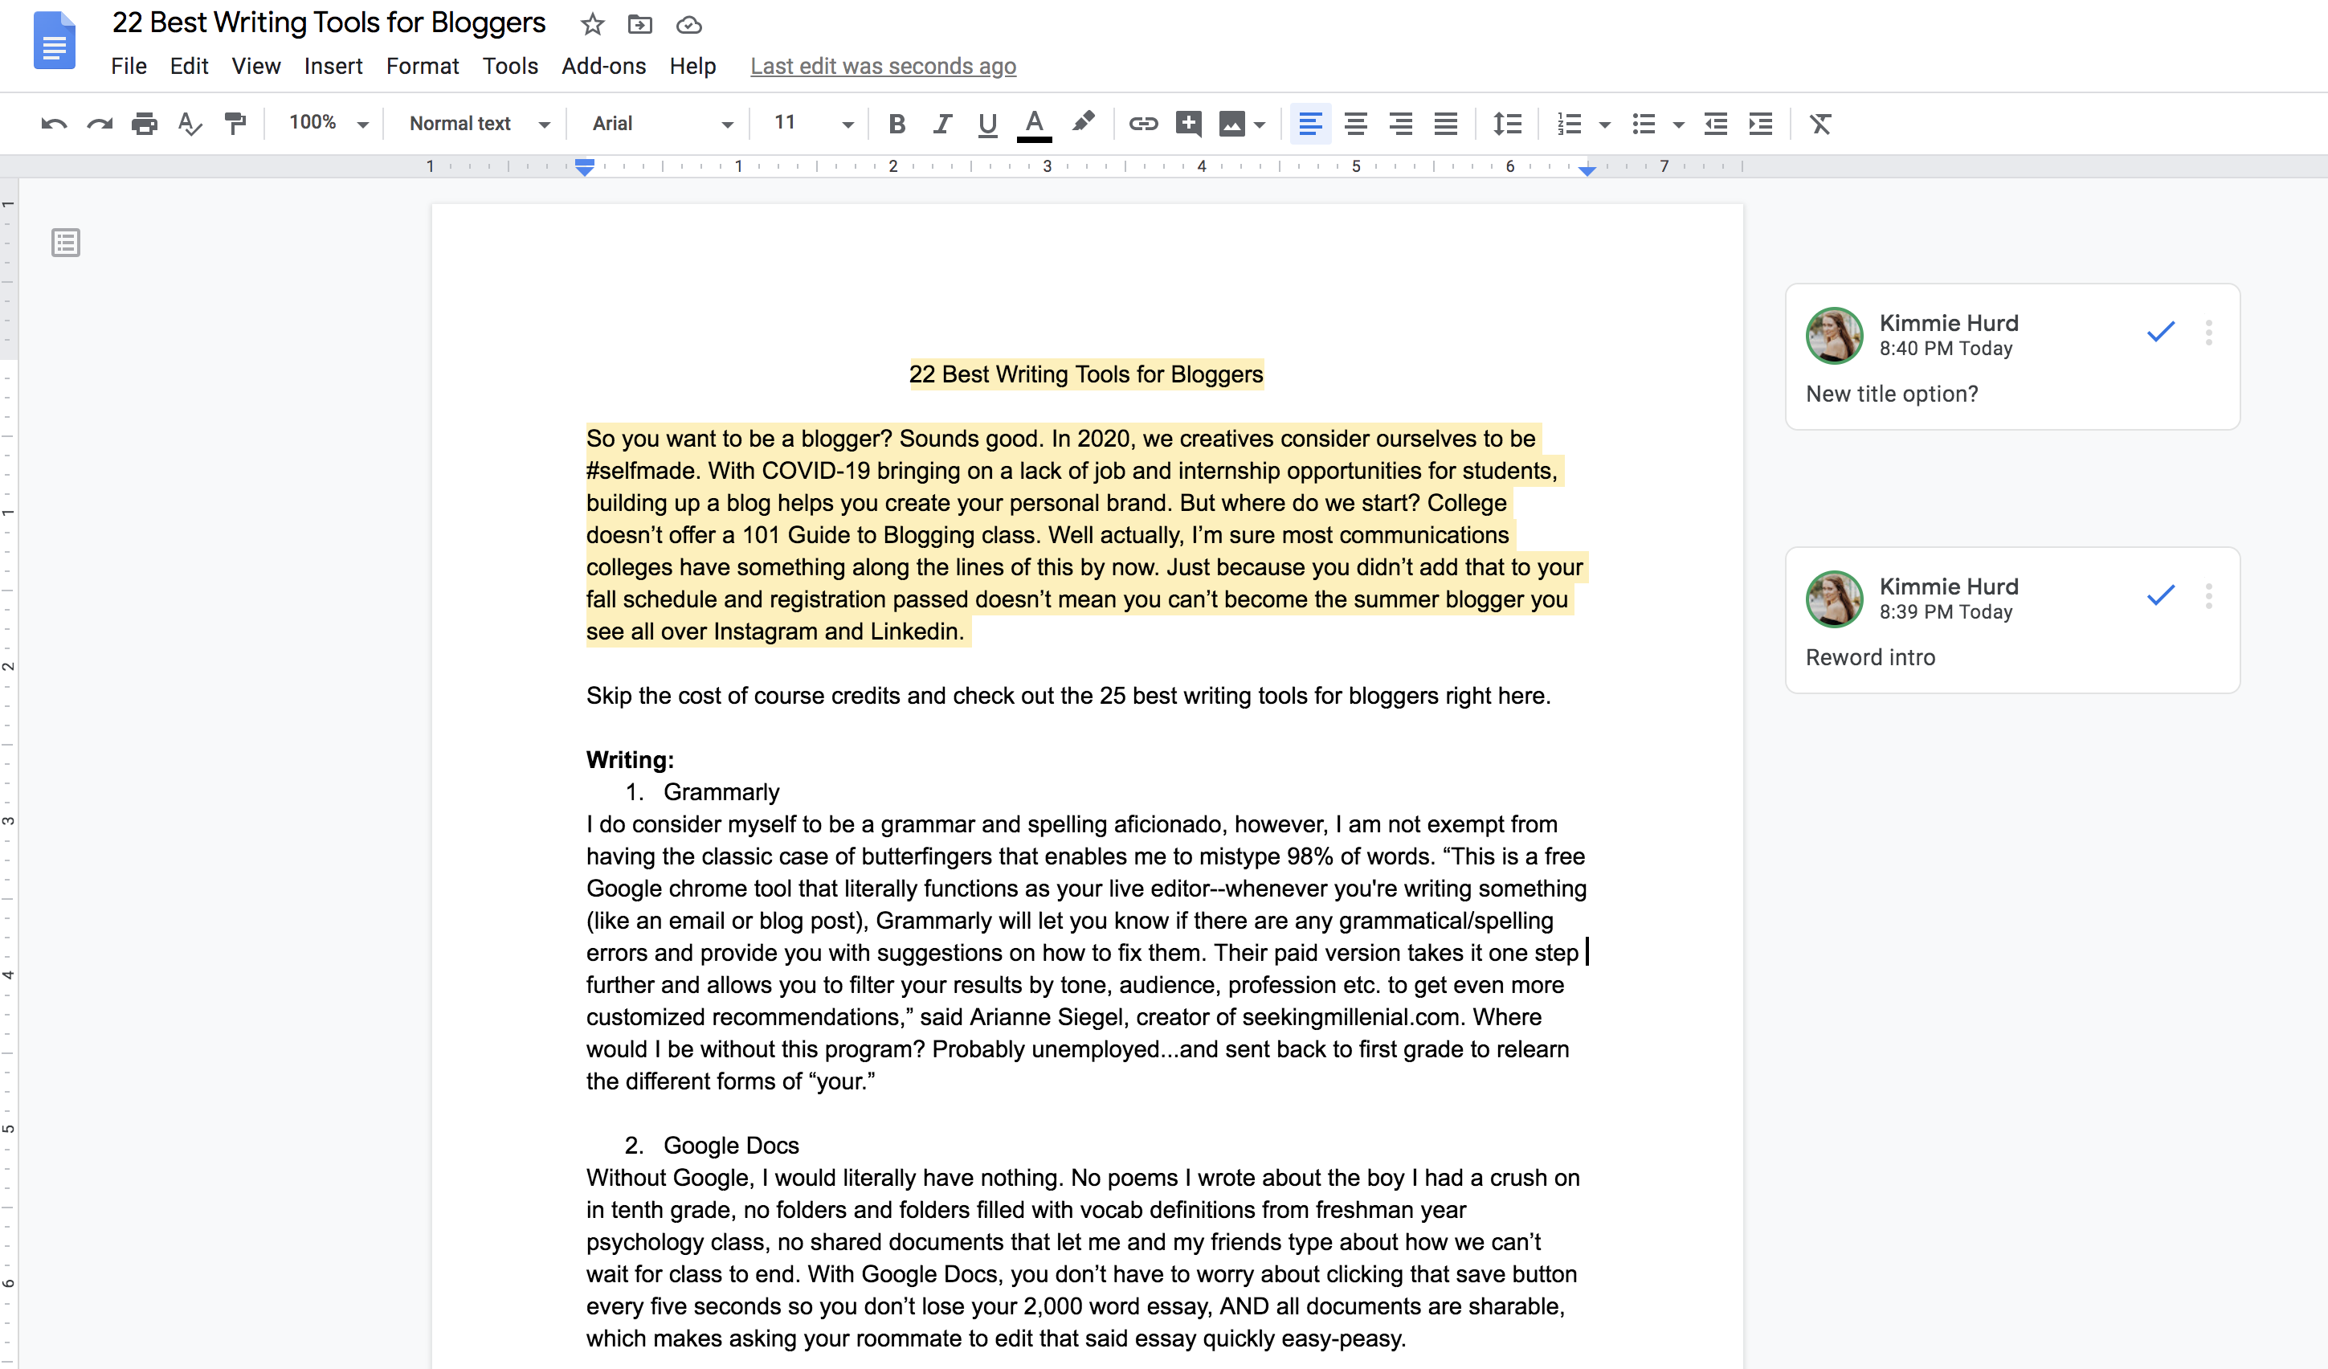Open the View menu
This screenshot has width=2328, height=1369.
(x=256, y=66)
